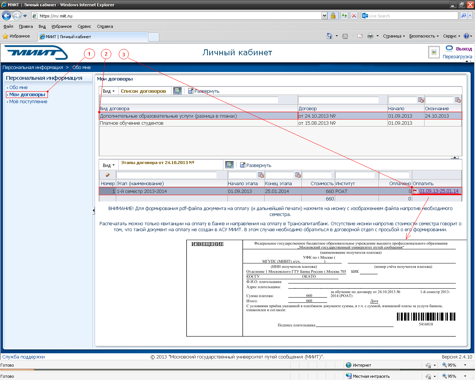This screenshot has width=475, height=380.
Task: Click the Развернуть icon in contracts panel
Action: tap(191, 91)
